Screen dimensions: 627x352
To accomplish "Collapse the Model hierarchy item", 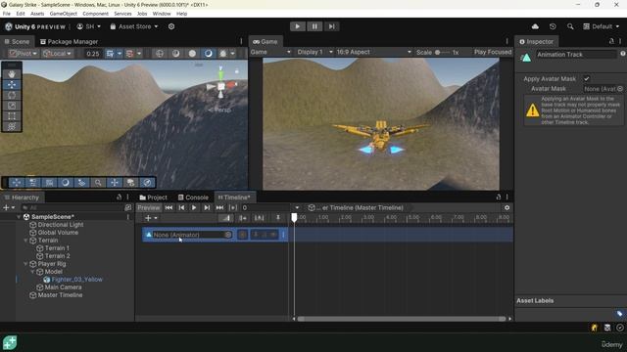I will (32, 272).
